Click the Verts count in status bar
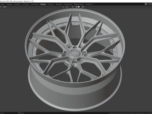This screenshot has width=152, height=114. (130, 113)
